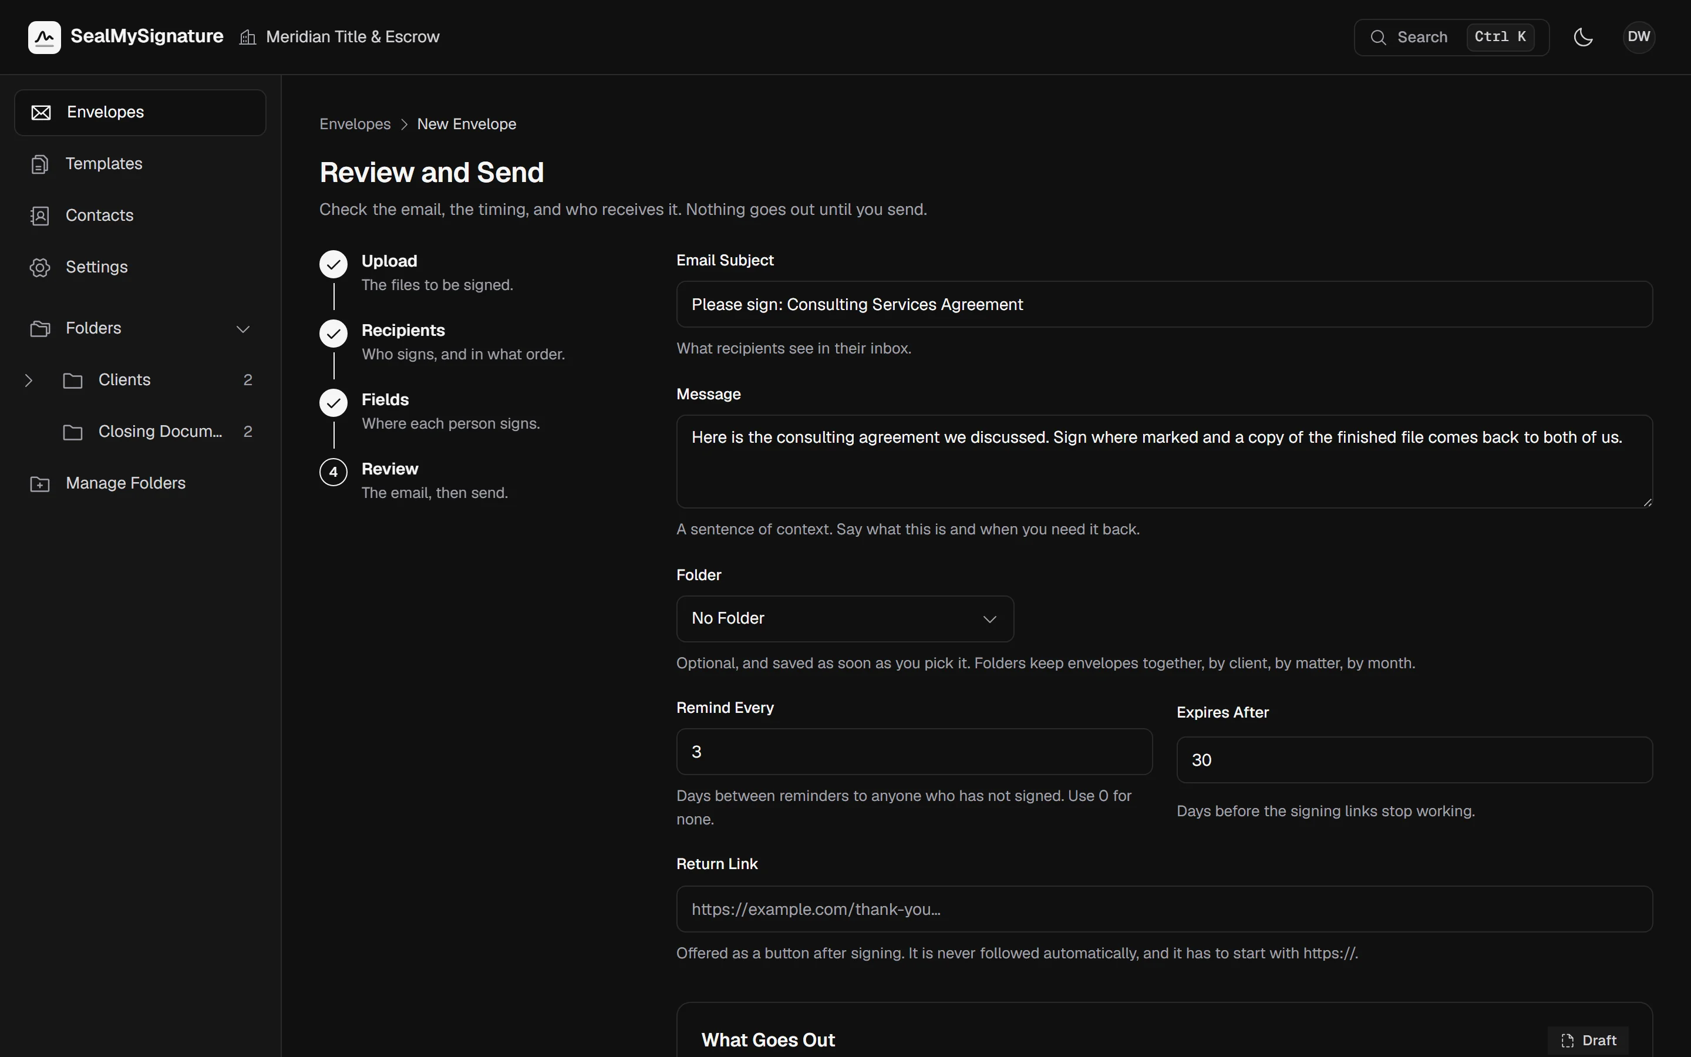Screen dimensions: 1691x1057
Task: Focus the Email Subject field
Action: click(1164, 304)
